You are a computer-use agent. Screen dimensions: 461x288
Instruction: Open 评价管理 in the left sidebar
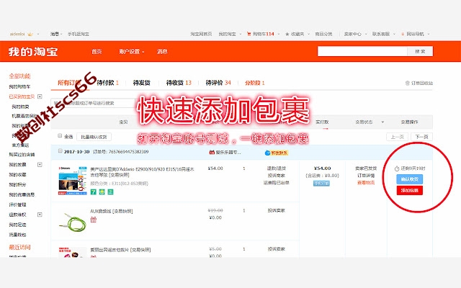17,204
